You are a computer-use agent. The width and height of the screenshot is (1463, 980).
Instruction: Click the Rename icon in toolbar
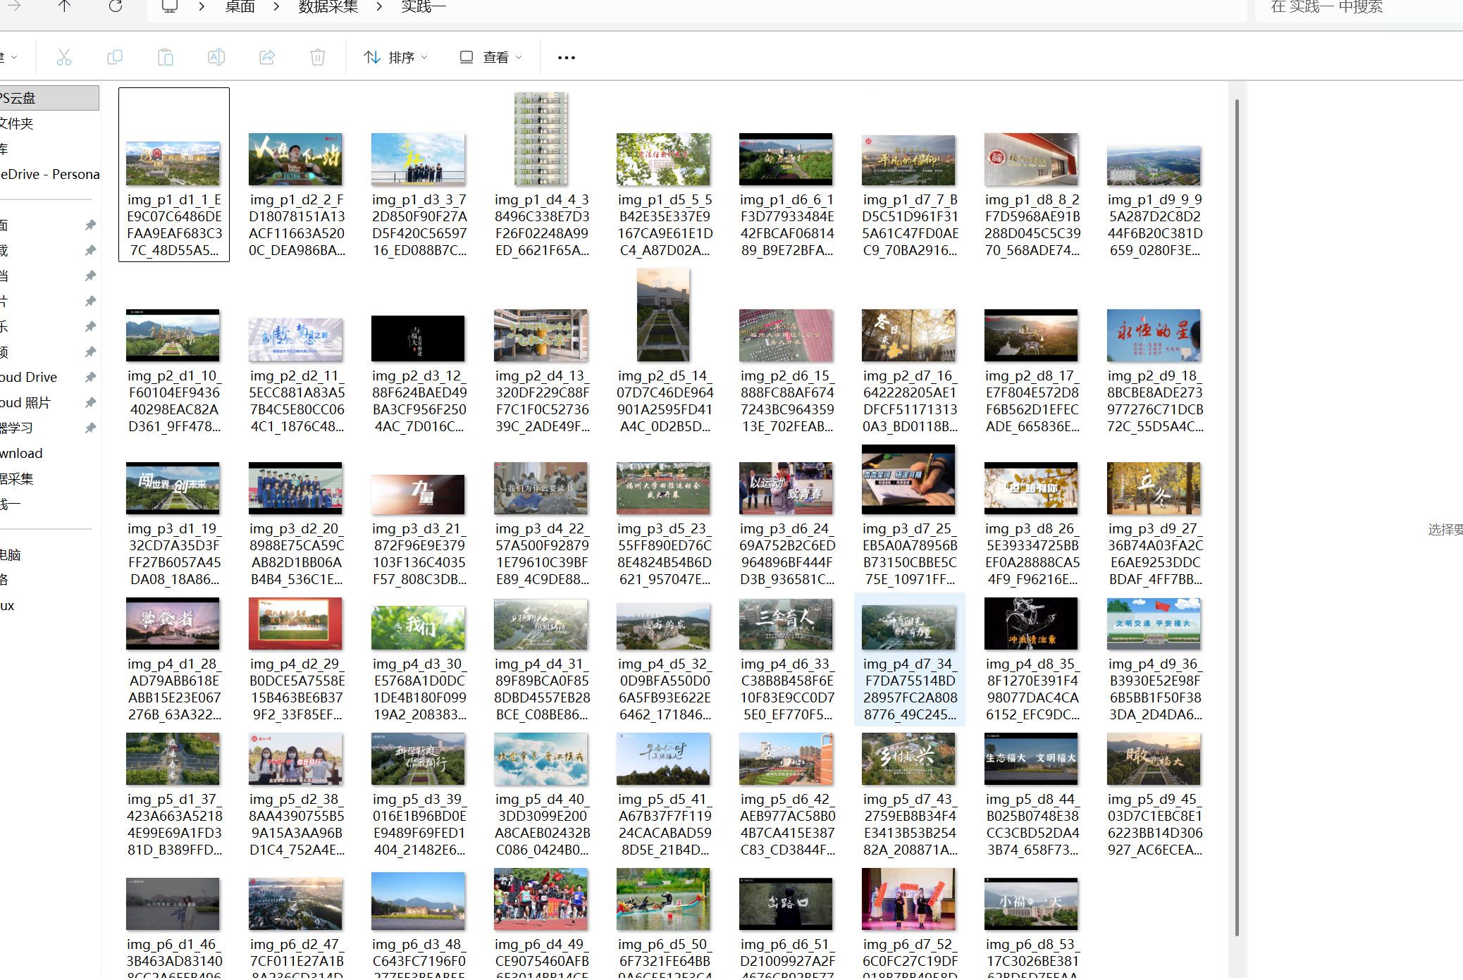[x=216, y=57]
